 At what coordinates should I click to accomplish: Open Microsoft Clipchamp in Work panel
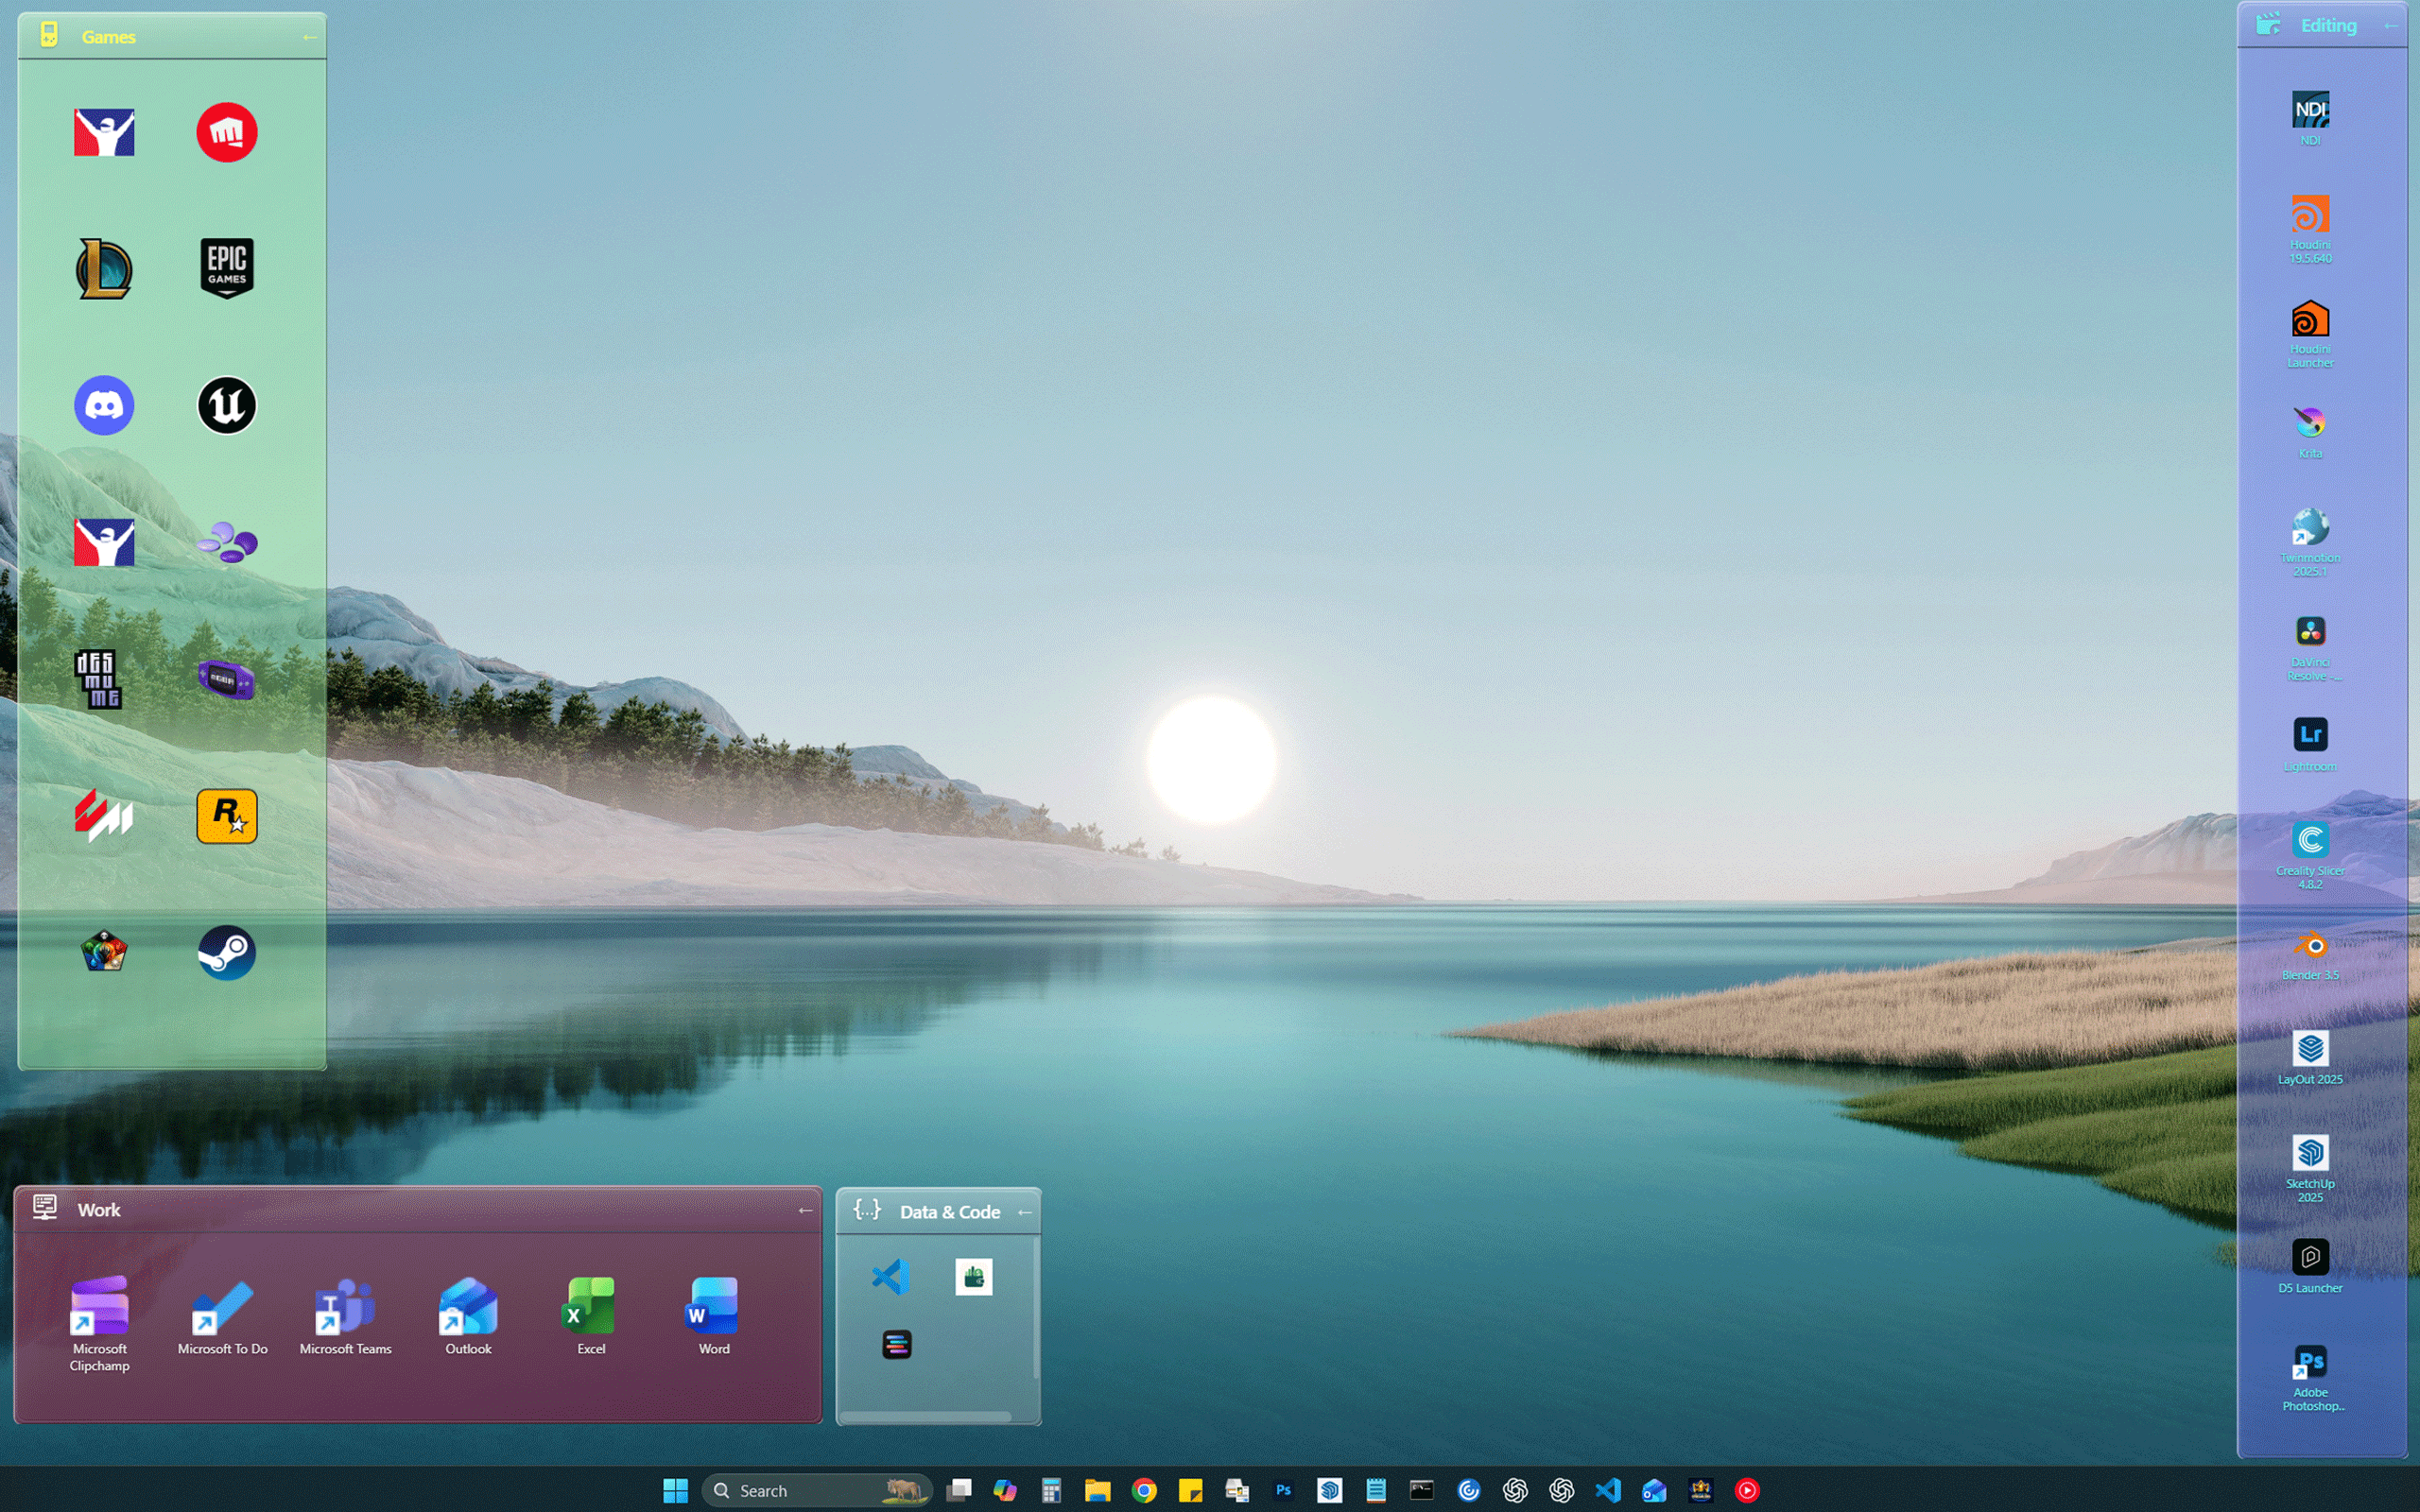click(x=99, y=1324)
